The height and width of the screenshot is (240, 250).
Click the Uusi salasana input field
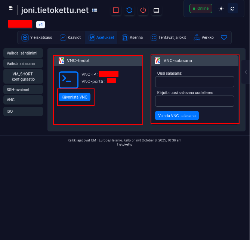tap(194, 82)
